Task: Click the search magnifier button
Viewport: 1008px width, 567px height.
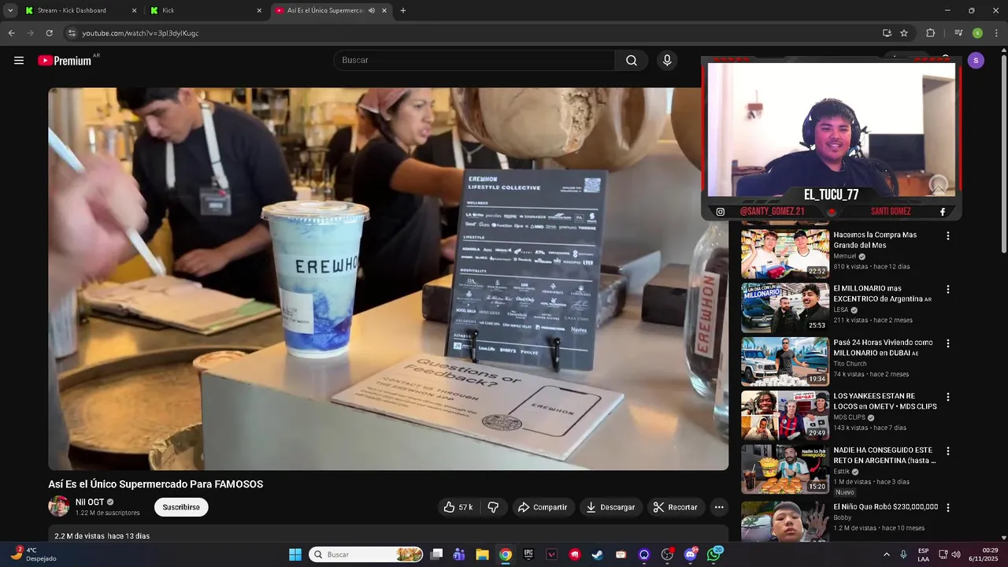Action: point(632,61)
